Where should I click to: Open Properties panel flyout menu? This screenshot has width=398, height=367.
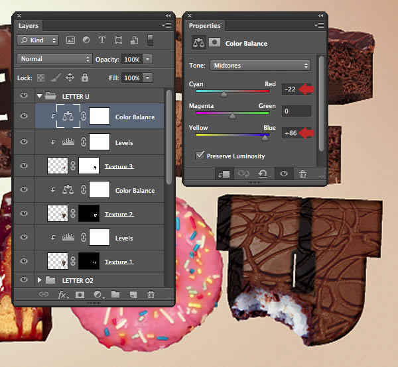pos(319,25)
